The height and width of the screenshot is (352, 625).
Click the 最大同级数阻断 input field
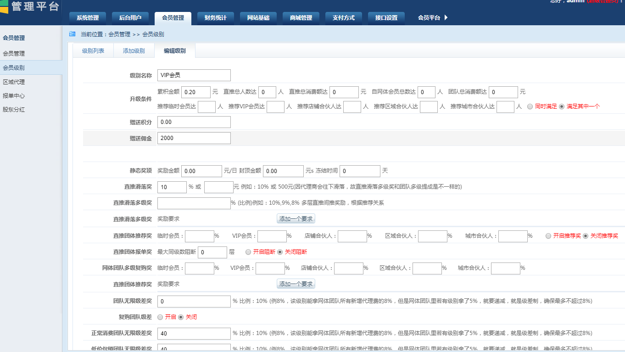pyautogui.click(x=212, y=252)
